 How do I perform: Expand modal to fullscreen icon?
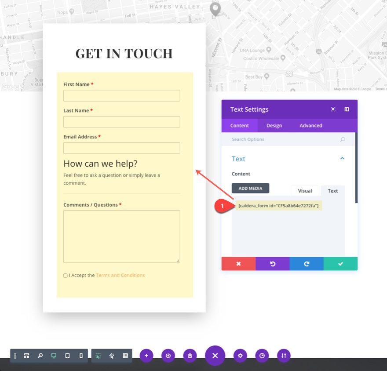[x=333, y=109]
